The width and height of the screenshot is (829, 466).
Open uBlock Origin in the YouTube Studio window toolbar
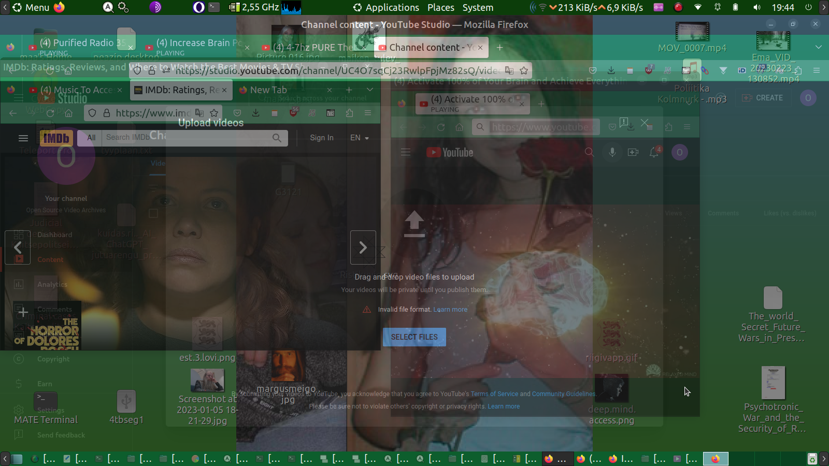point(649,70)
